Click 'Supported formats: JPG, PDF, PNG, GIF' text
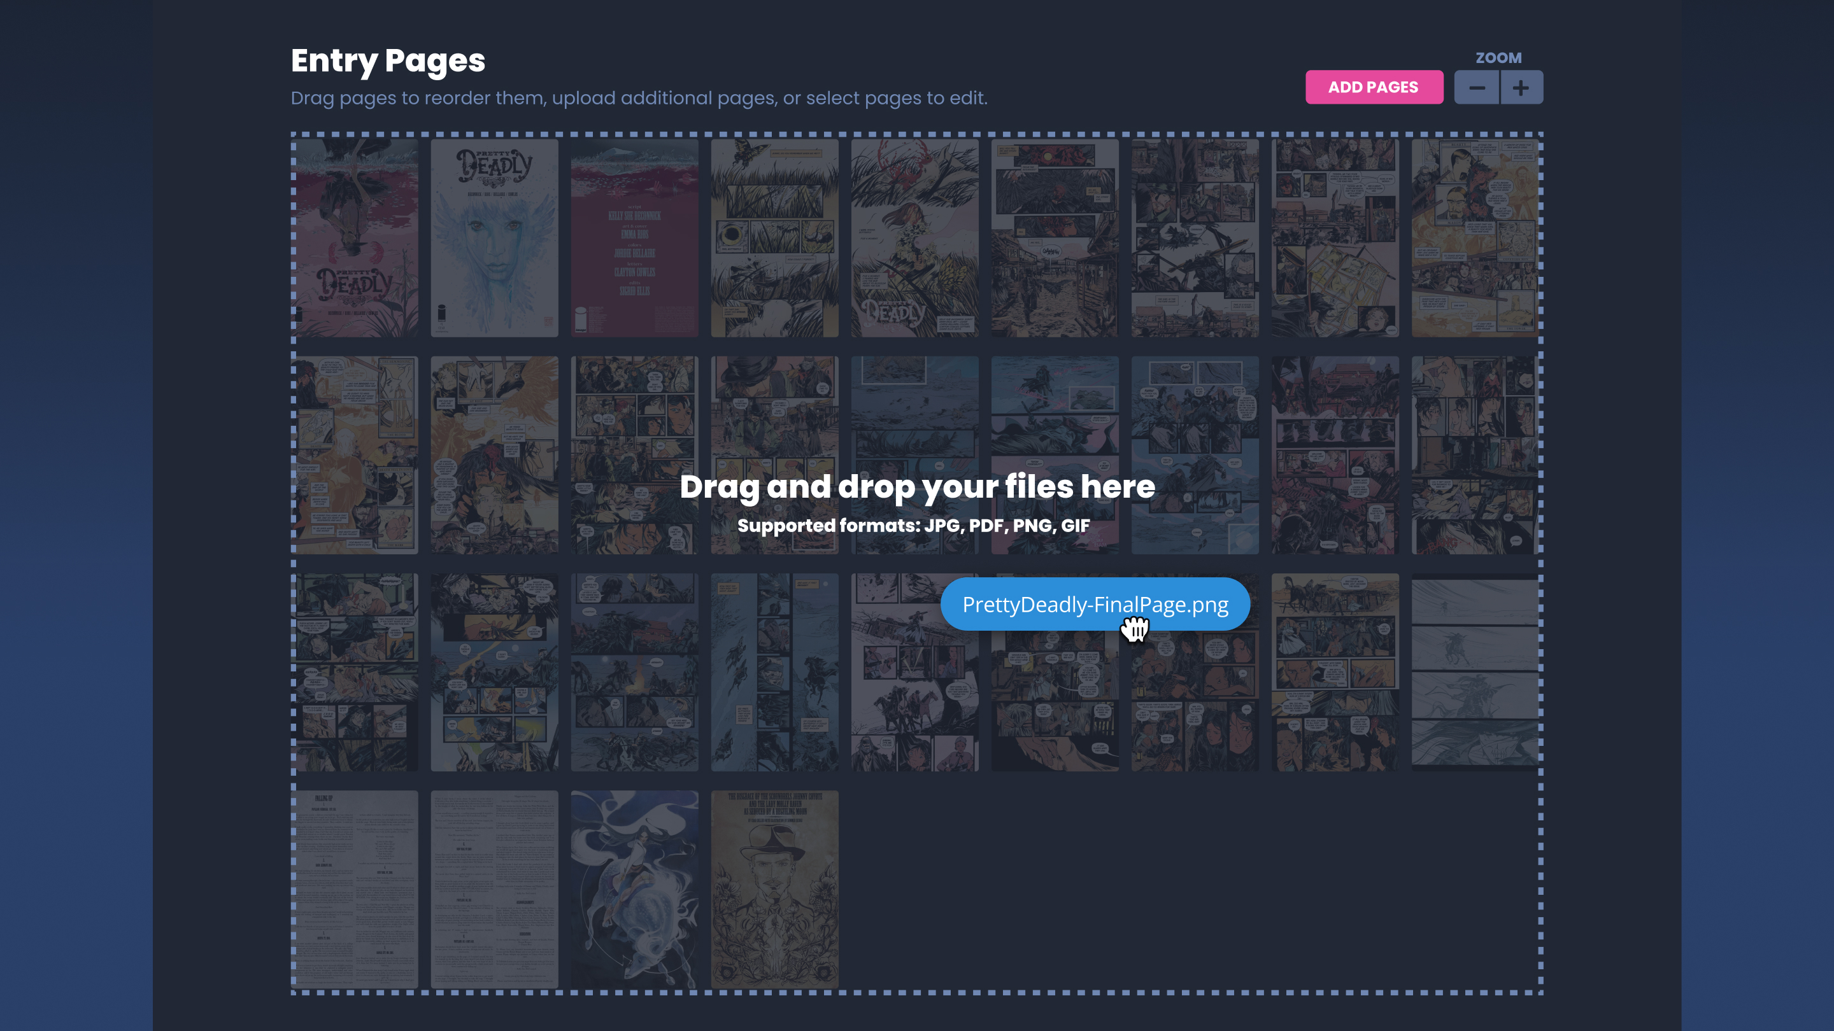Viewport: 1834px width, 1031px height. (913, 526)
